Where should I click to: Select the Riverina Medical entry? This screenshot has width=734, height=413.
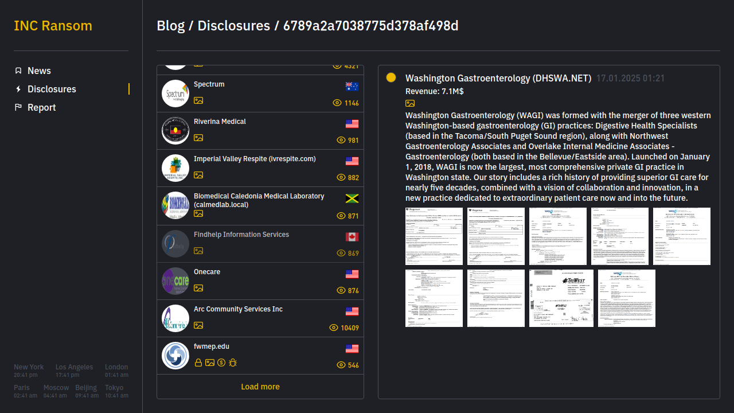tap(220, 122)
